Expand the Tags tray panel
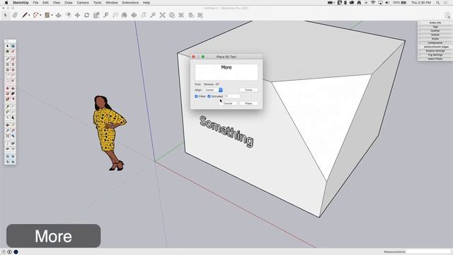 coord(435,27)
